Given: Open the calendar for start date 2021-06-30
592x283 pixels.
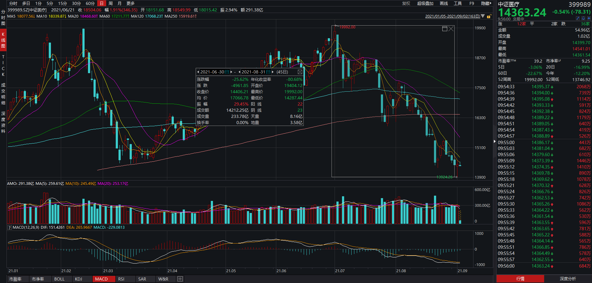Looking at the screenshot, I should 227,72.
